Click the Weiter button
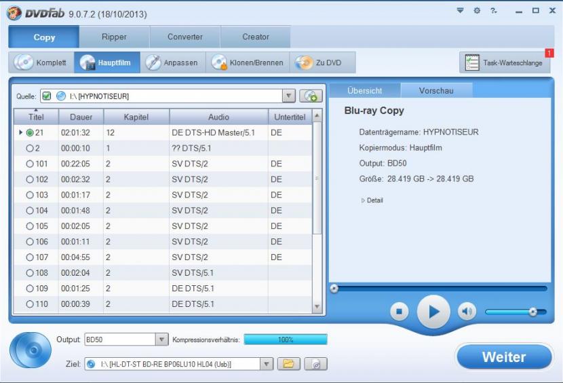563x383 pixels. (x=503, y=357)
